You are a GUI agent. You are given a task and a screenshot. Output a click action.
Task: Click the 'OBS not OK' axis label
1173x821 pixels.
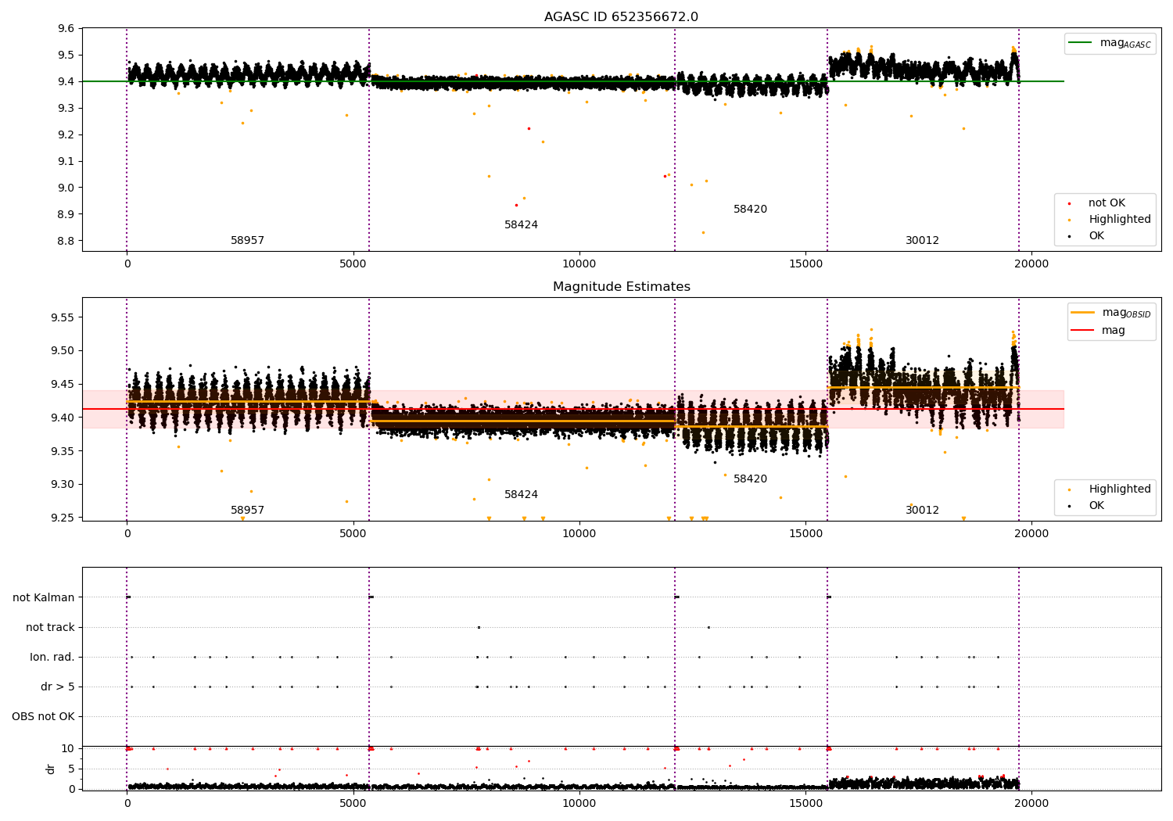tap(43, 717)
